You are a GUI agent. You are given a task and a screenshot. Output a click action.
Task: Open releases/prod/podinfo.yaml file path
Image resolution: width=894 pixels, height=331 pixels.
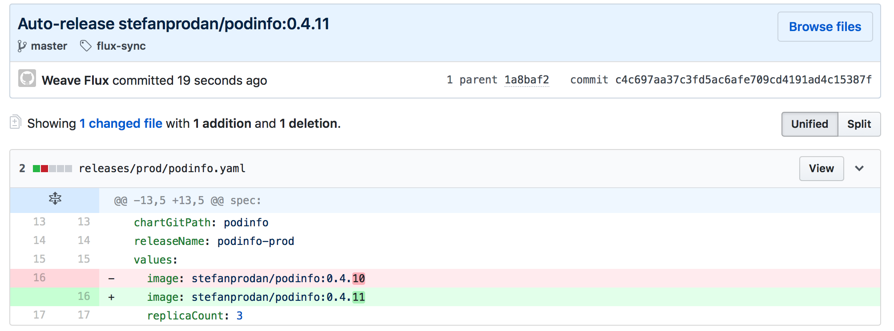coord(162,169)
